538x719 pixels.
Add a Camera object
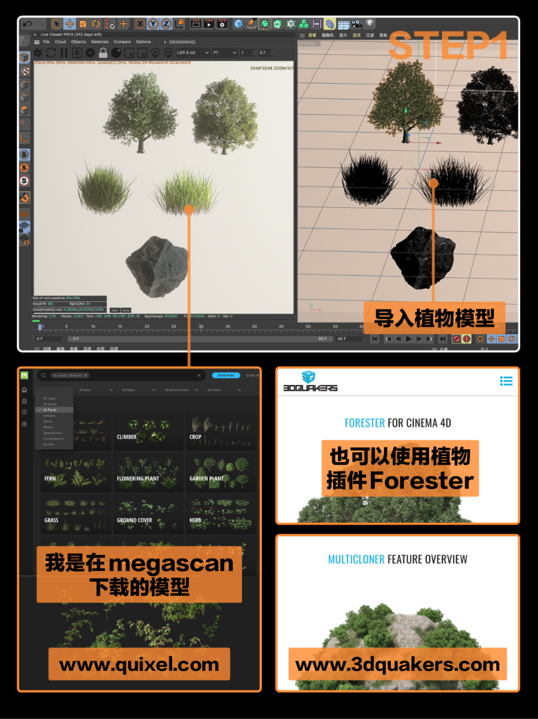pyautogui.click(x=356, y=24)
